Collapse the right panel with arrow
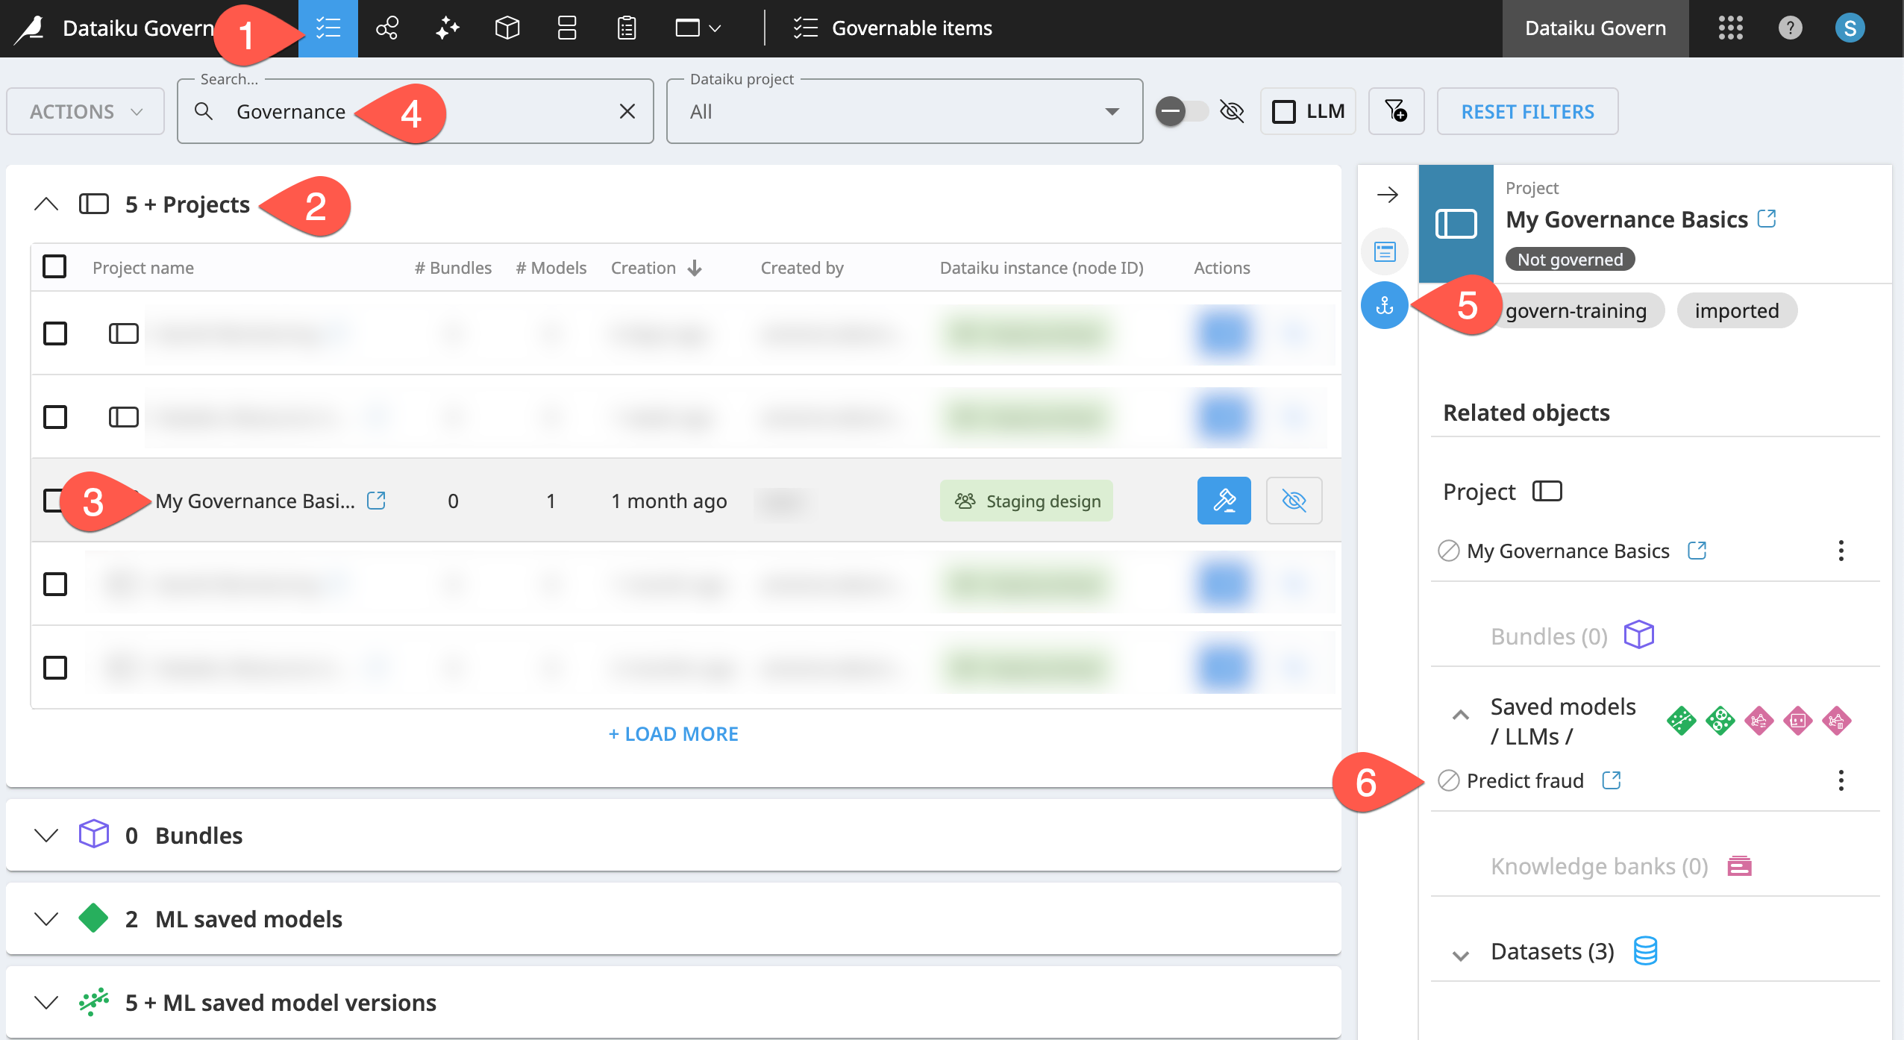The image size is (1904, 1040). click(1387, 195)
